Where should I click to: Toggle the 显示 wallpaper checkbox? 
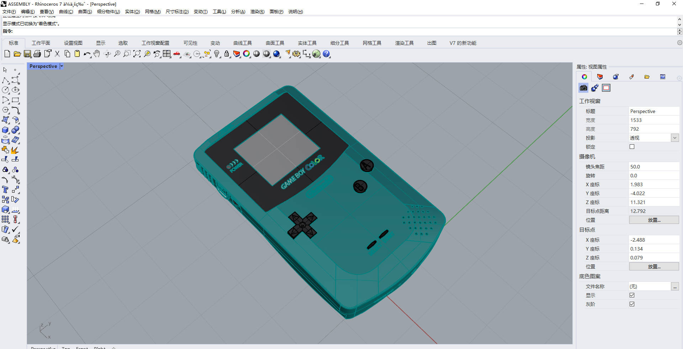coord(632,295)
